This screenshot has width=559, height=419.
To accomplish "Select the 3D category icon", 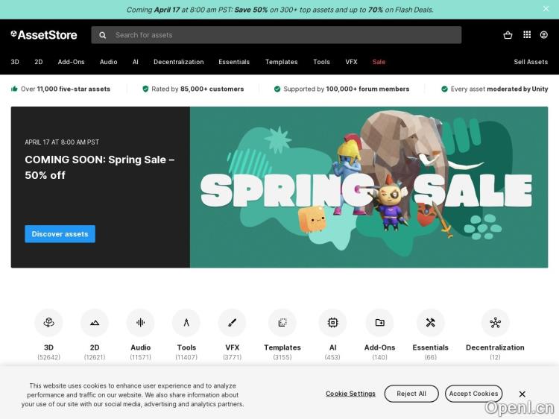I will pos(49,323).
